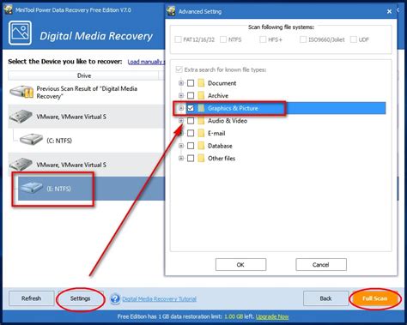Select the E-mail label

pyautogui.click(x=216, y=133)
